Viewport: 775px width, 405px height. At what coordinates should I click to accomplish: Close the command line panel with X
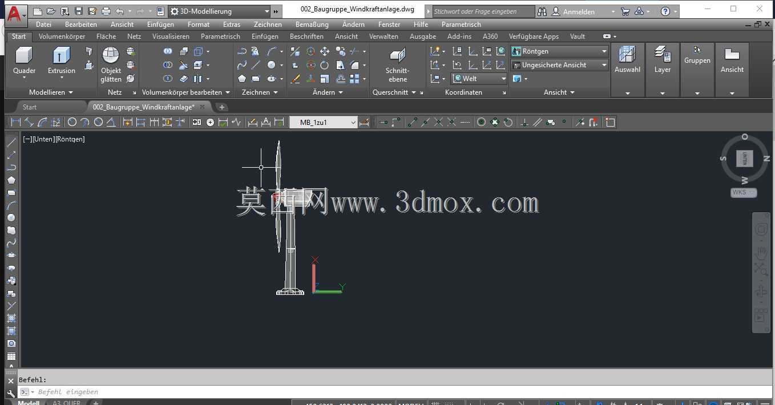(11, 380)
